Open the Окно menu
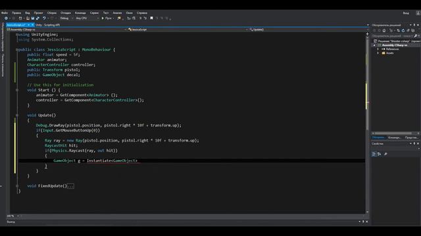Screen dimensions: 421x236 coord(130,13)
